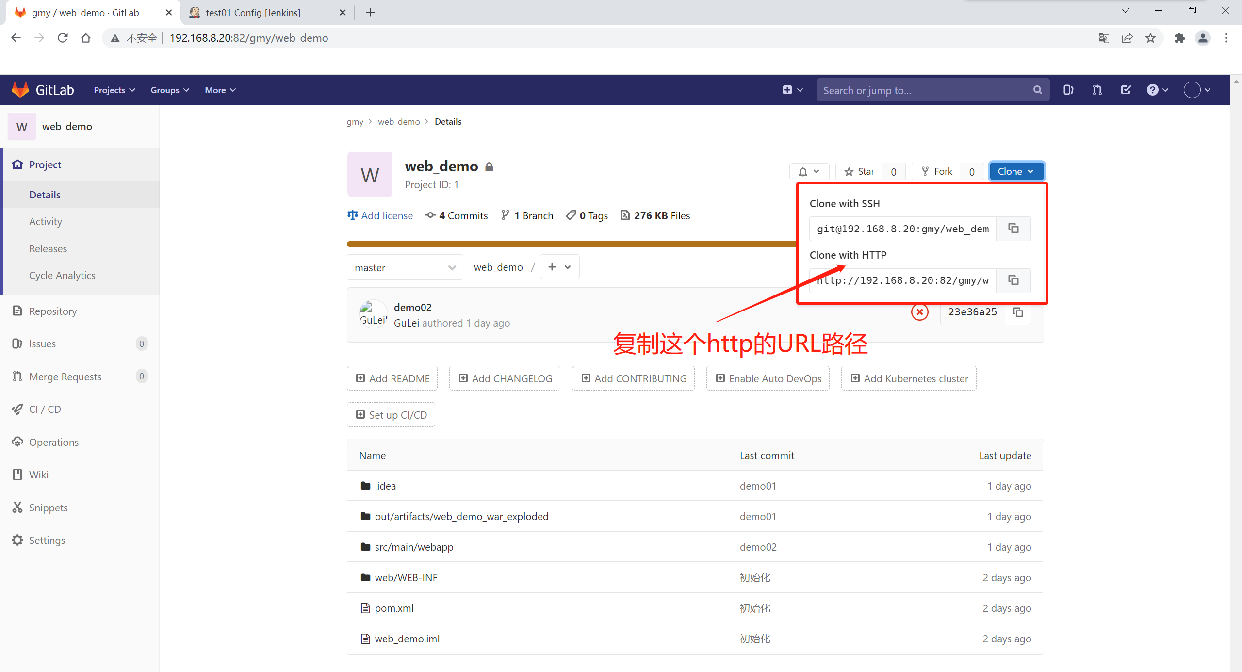Open the Projects menu
1242x672 pixels.
114,90
